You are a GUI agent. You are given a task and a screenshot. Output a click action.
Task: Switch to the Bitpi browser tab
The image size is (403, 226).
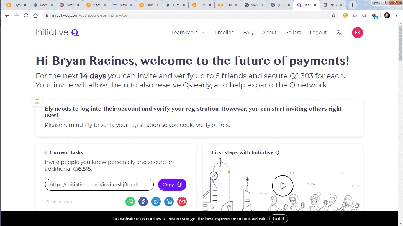point(122,5)
